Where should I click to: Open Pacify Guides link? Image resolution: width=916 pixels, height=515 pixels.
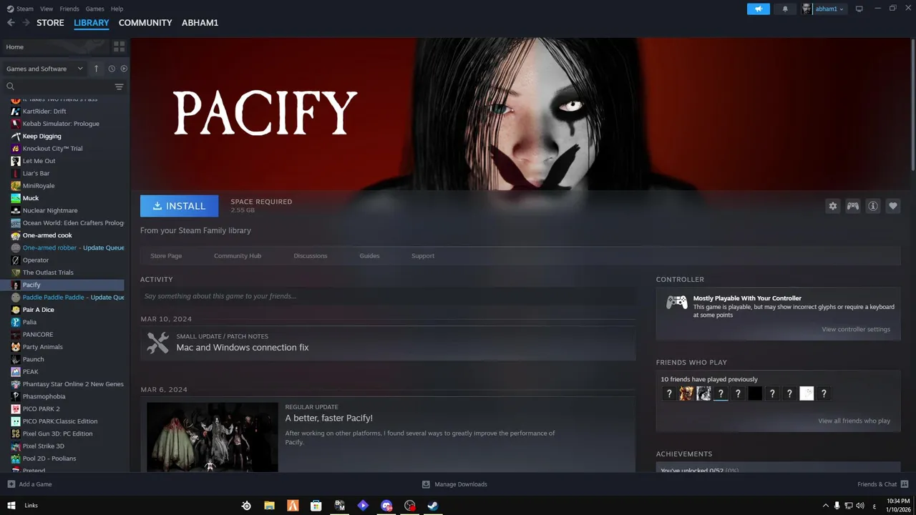(369, 255)
